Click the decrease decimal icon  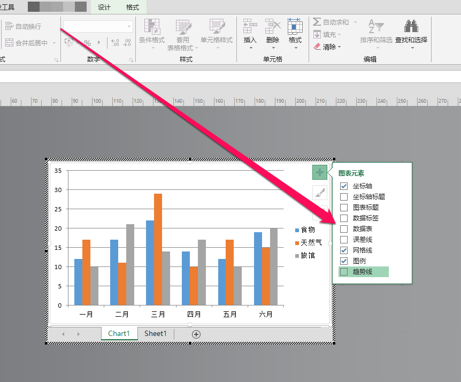pos(127,43)
